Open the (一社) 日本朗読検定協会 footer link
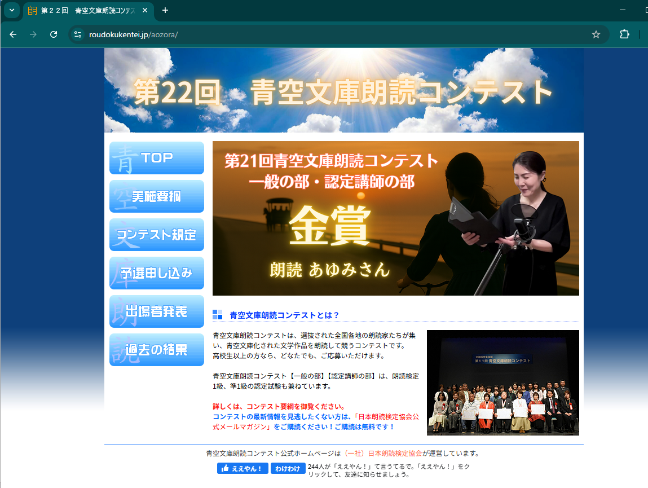 [383, 453]
